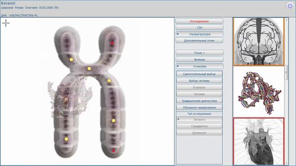Click the Выбор системы button
The height and width of the screenshot is (166, 296).
pos(199,81)
